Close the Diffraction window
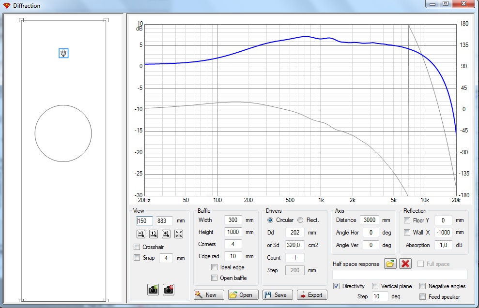 point(464,4)
